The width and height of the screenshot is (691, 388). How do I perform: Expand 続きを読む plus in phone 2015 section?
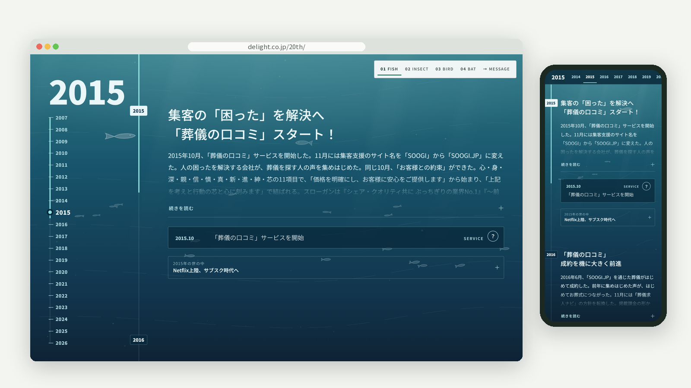click(653, 165)
